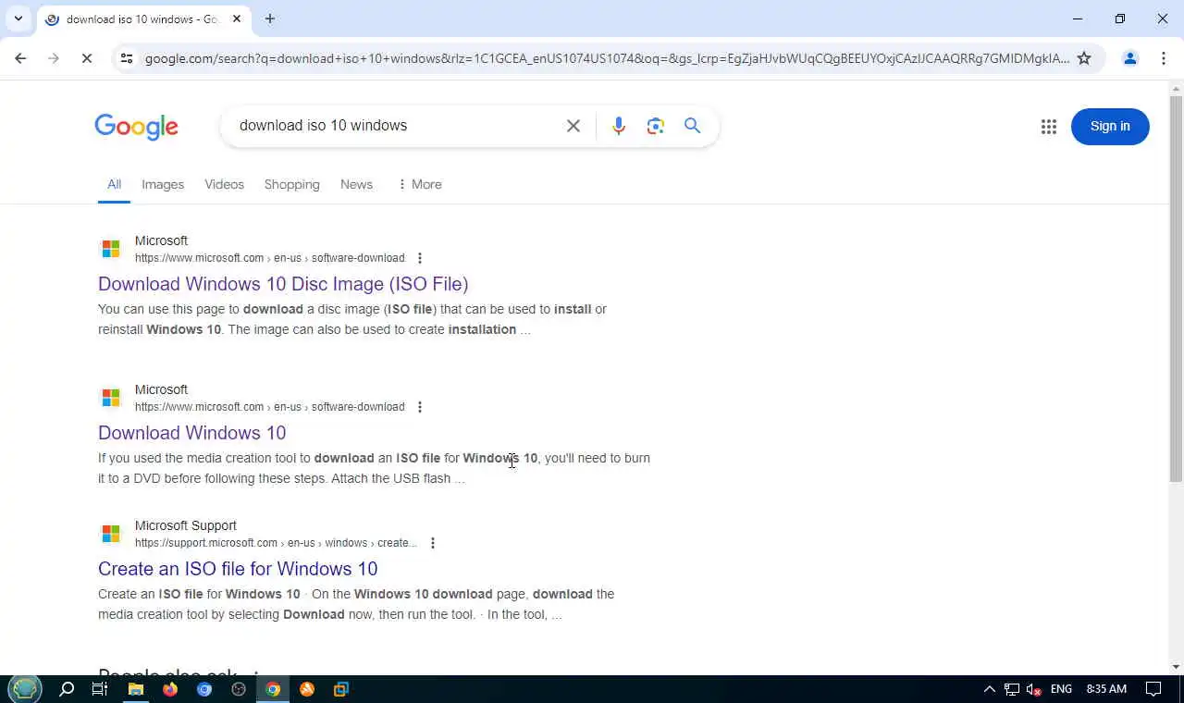Open the Windows Start menu
The height and width of the screenshot is (703, 1184).
point(25,688)
